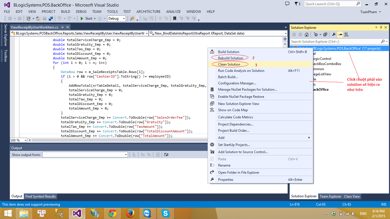Click the Properties wrench icon in Solution Explorer
Image resolution: width=390 pixels, height=219 pixels.
coord(334,35)
